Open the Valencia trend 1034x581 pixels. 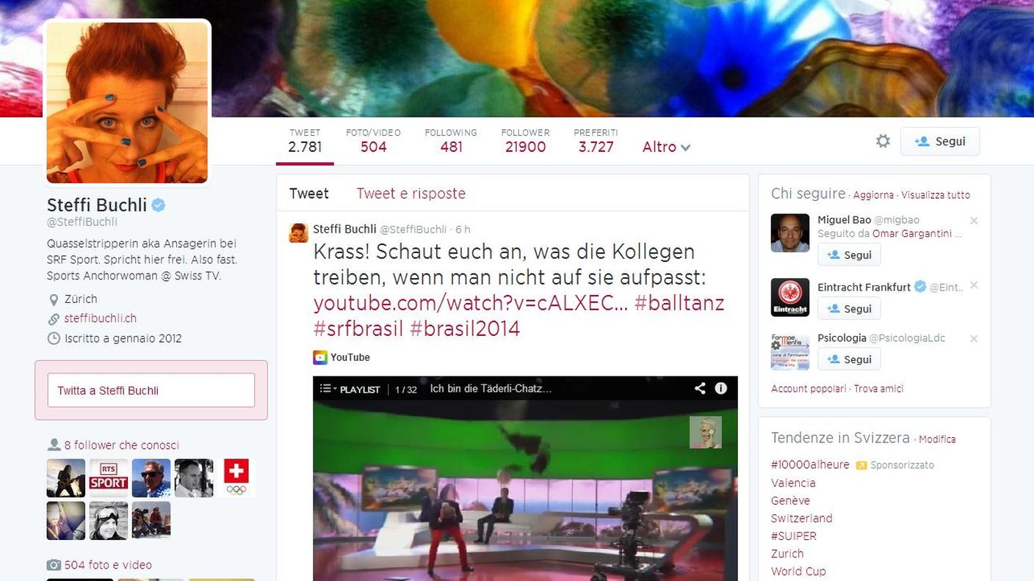coord(793,483)
